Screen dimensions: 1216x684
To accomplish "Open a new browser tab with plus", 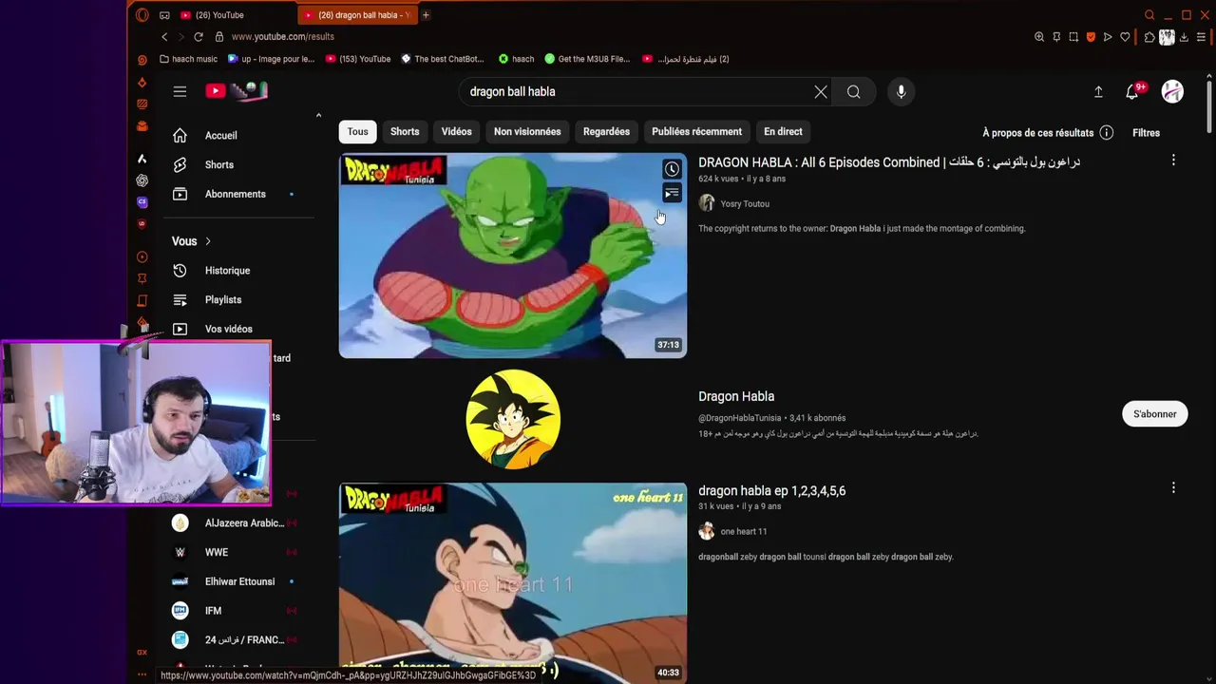I will pos(426,15).
